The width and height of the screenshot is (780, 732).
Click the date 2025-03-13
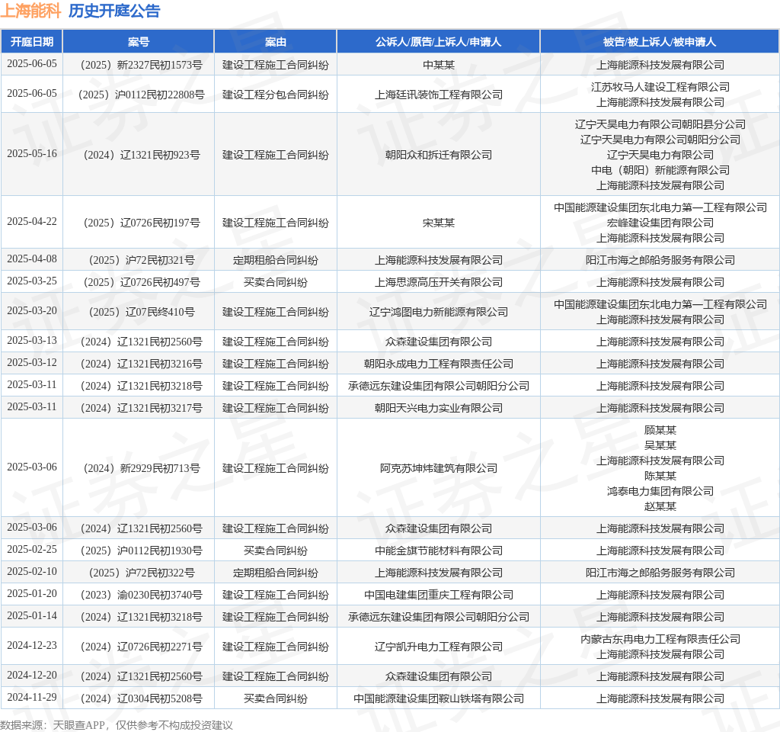(32, 340)
